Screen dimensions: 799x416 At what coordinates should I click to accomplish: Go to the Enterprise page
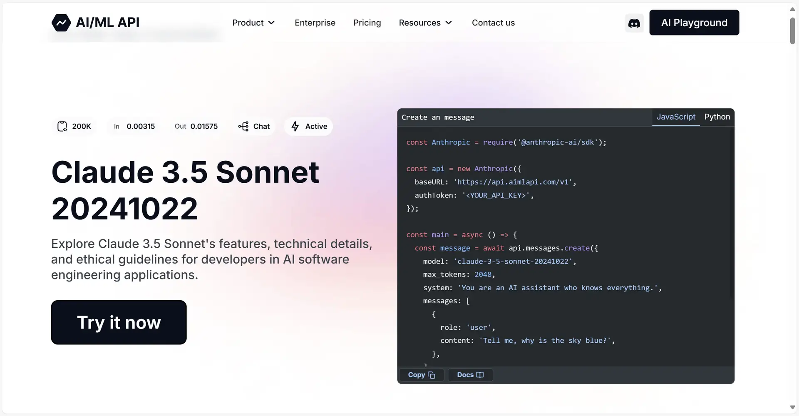click(315, 22)
